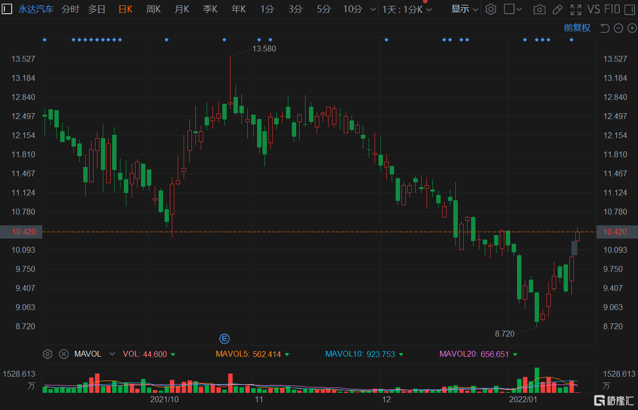638x410 pixels.
Task: Click the undo arrow beside 前复权
Action: click(605, 28)
